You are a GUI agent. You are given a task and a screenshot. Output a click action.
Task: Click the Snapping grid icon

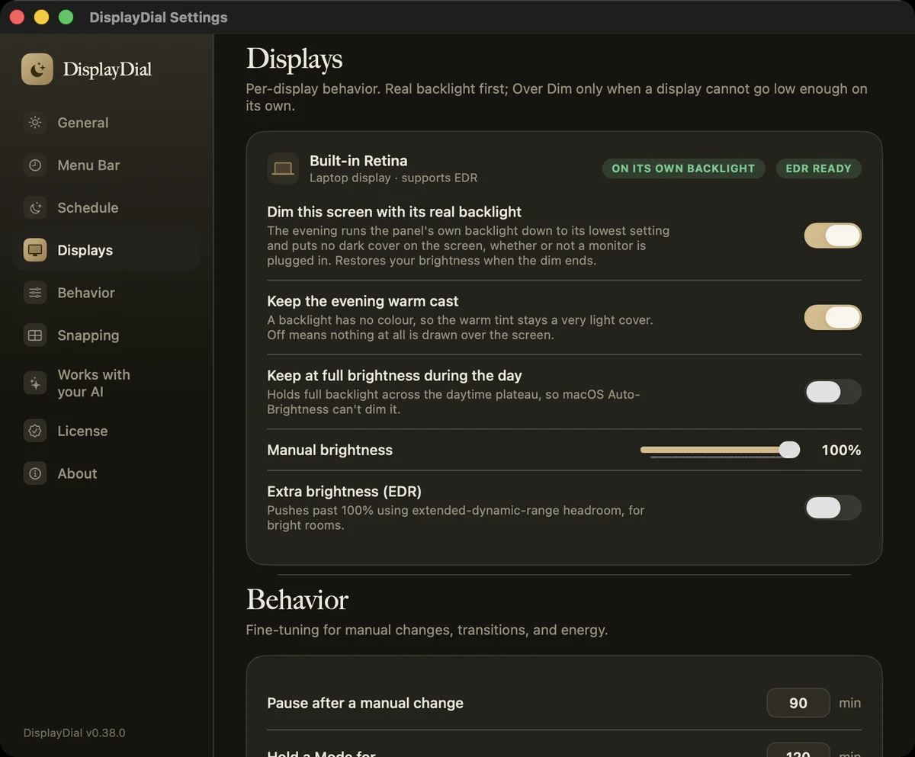click(35, 335)
